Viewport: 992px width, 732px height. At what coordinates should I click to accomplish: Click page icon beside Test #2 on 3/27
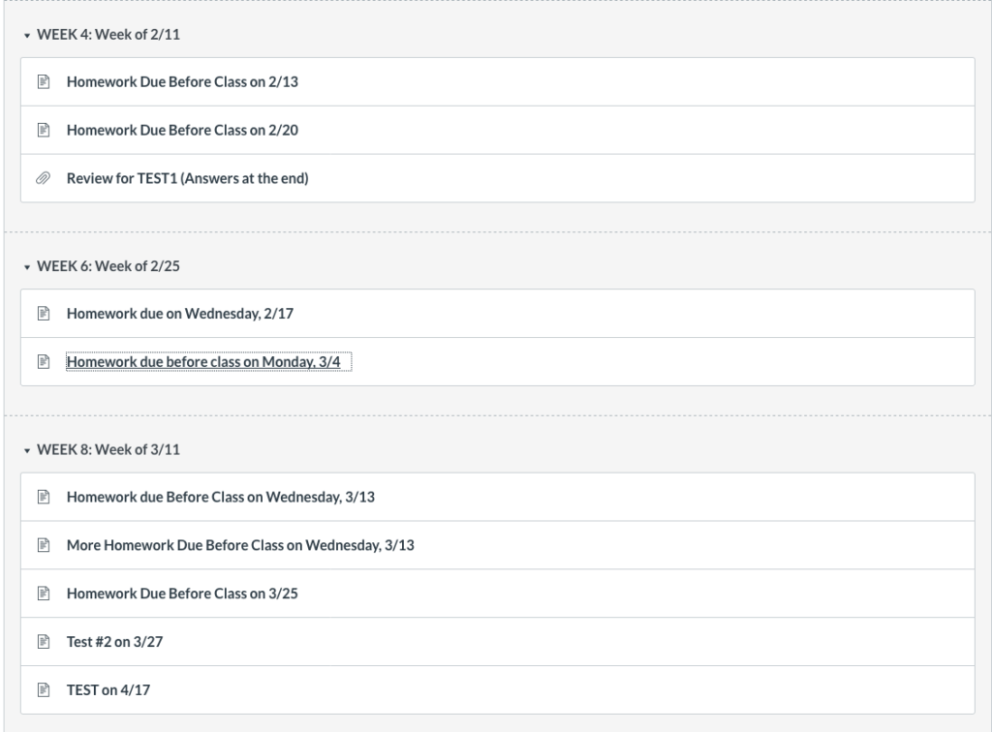(43, 642)
